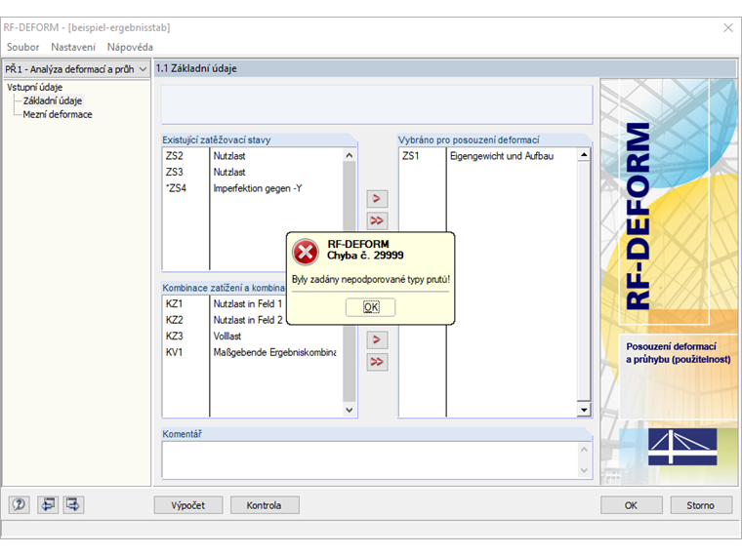Click OK in the error popup
742x556 pixels.
point(371,307)
